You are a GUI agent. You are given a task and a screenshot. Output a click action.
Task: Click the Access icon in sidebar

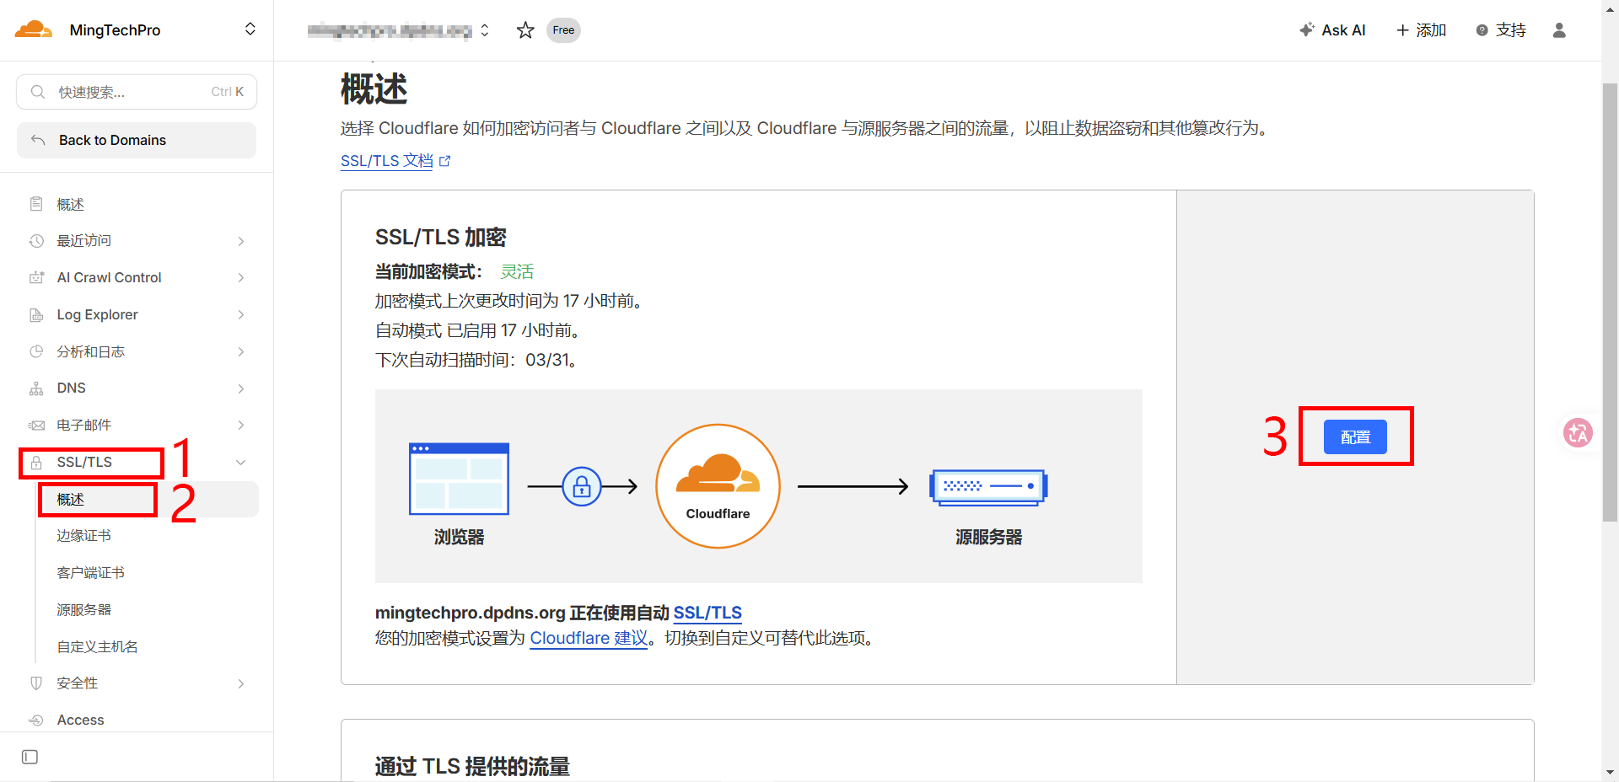36,720
